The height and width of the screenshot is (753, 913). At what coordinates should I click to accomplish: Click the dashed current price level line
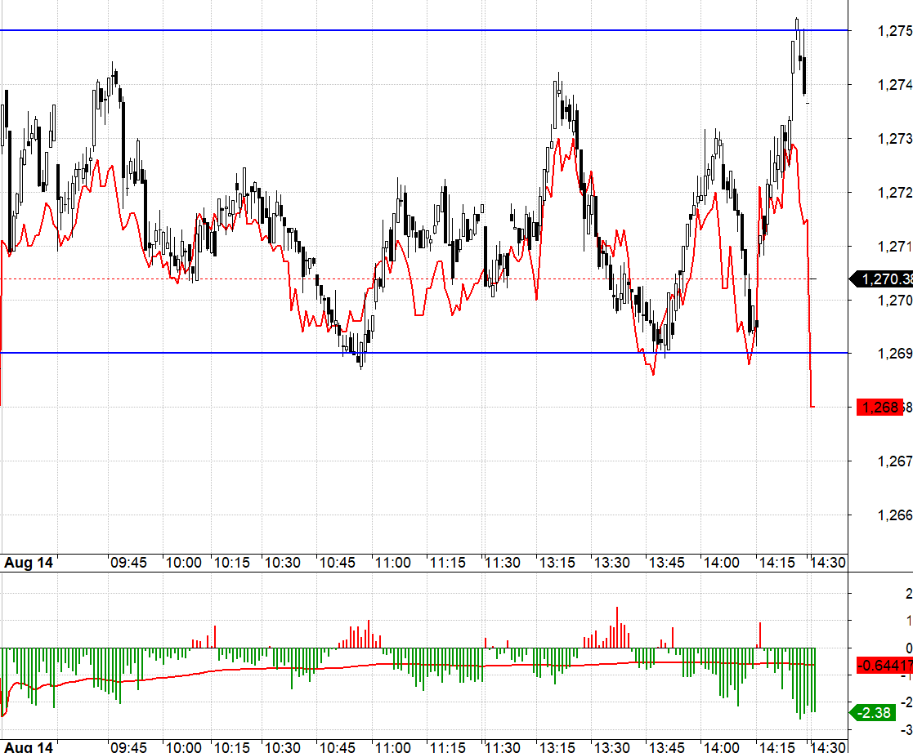(409, 278)
